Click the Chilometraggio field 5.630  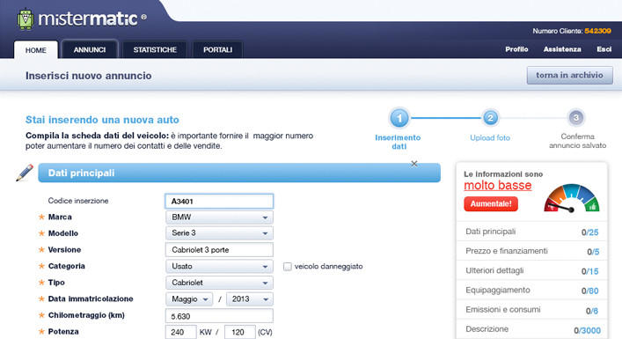coord(219,316)
